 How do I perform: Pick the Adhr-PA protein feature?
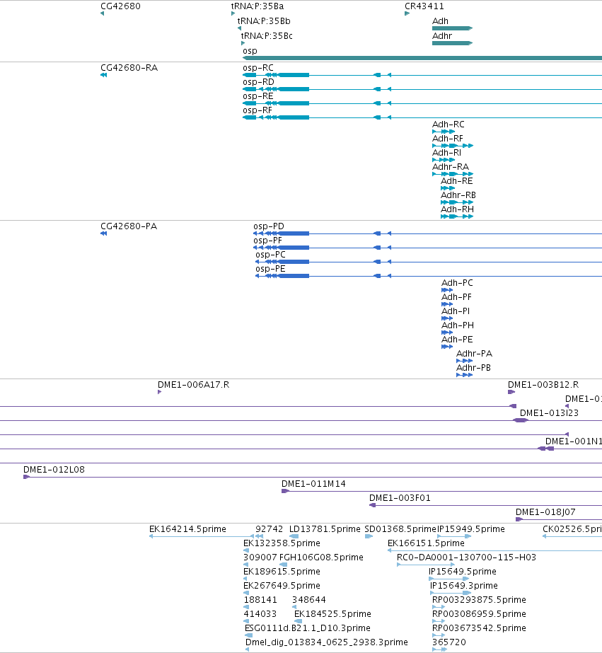(465, 361)
